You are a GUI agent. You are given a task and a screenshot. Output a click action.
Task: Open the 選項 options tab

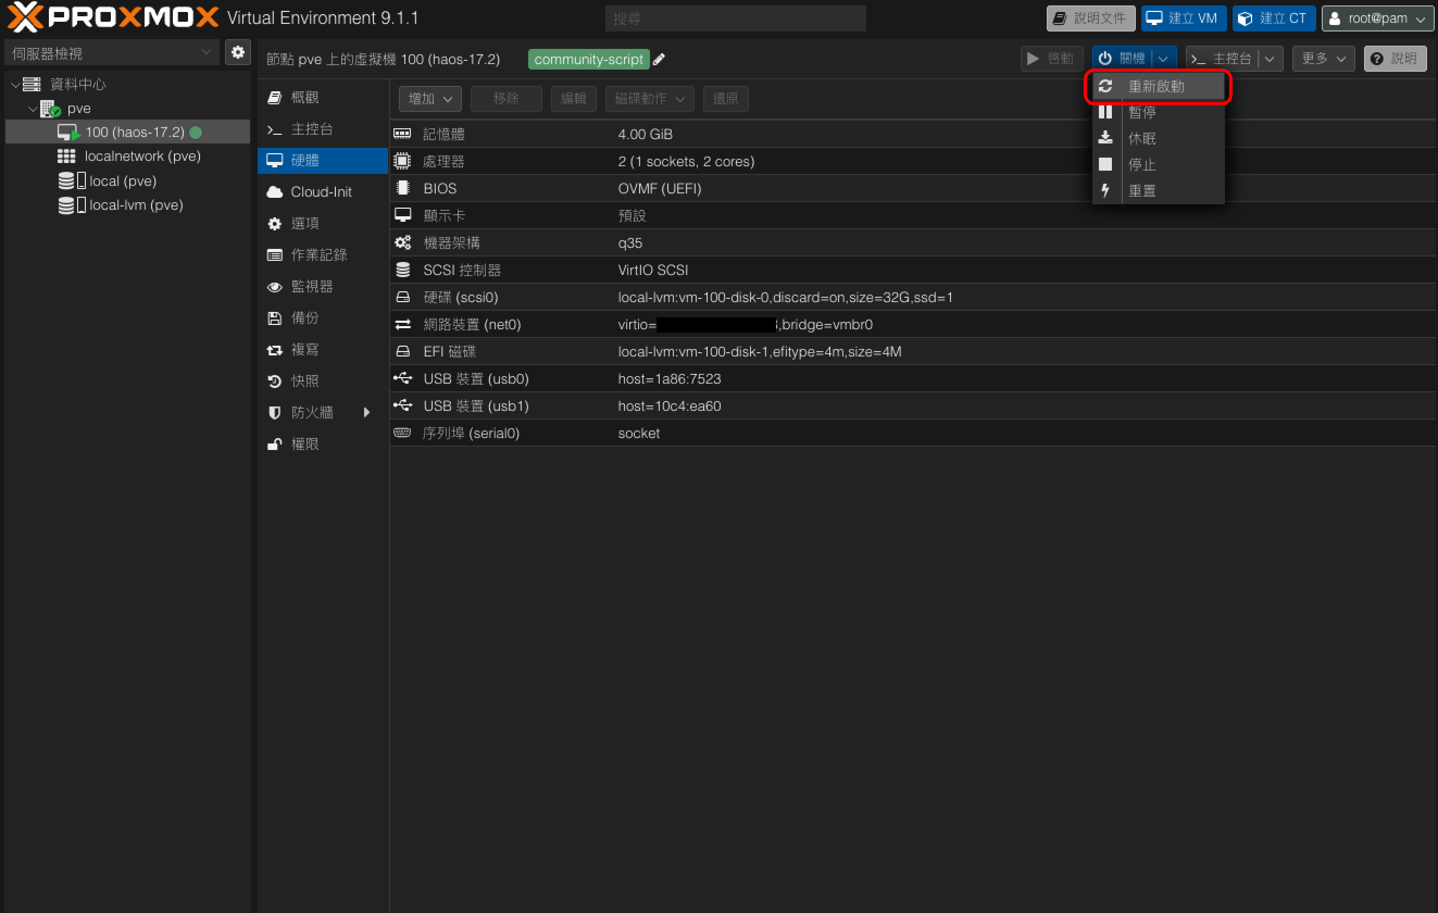coord(322,223)
